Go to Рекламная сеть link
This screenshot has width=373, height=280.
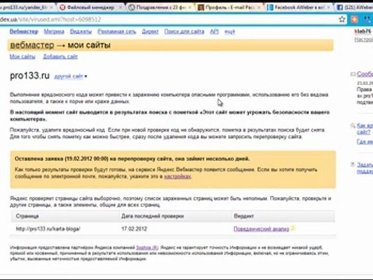(117, 31)
